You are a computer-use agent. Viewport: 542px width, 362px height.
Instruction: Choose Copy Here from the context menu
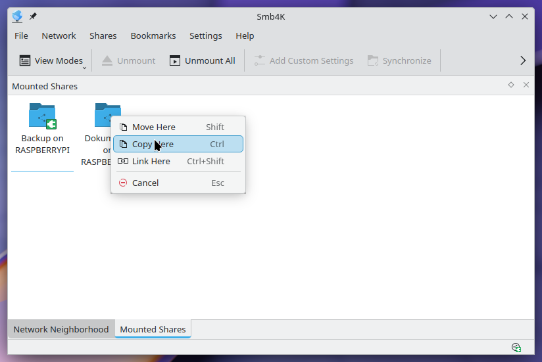point(178,144)
